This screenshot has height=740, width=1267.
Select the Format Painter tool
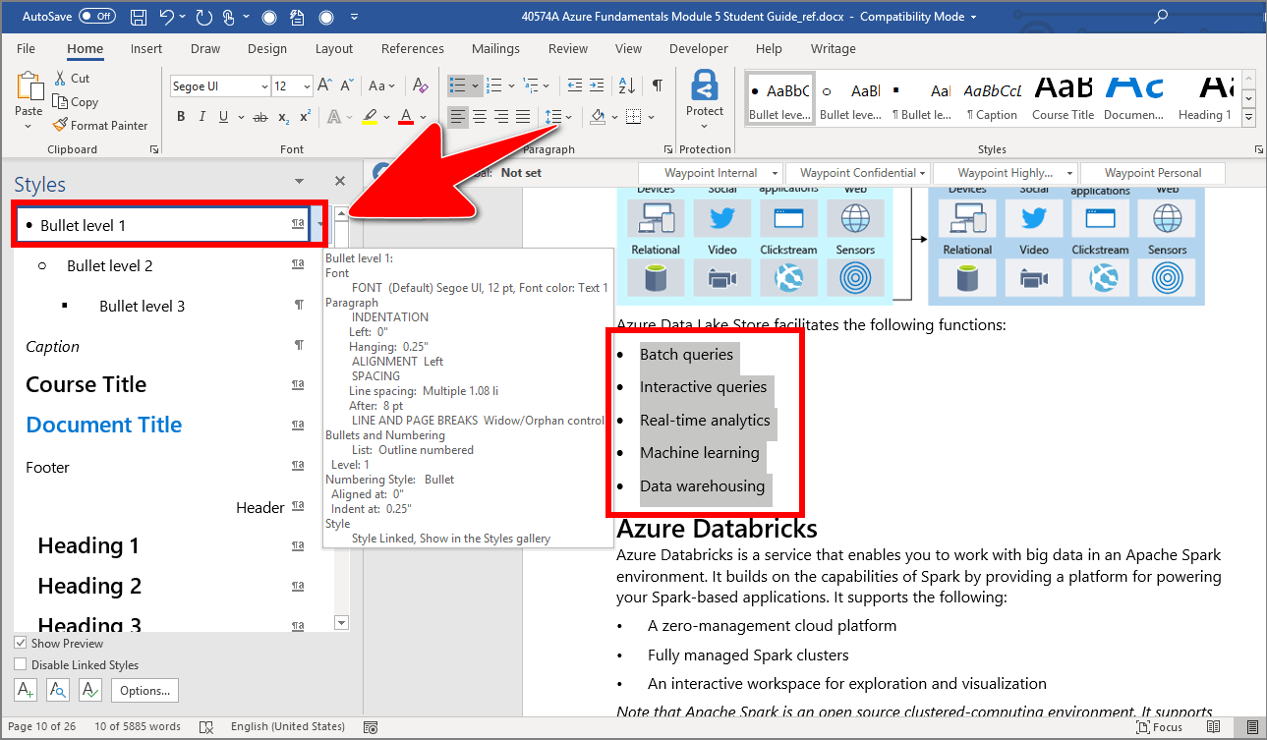100,125
